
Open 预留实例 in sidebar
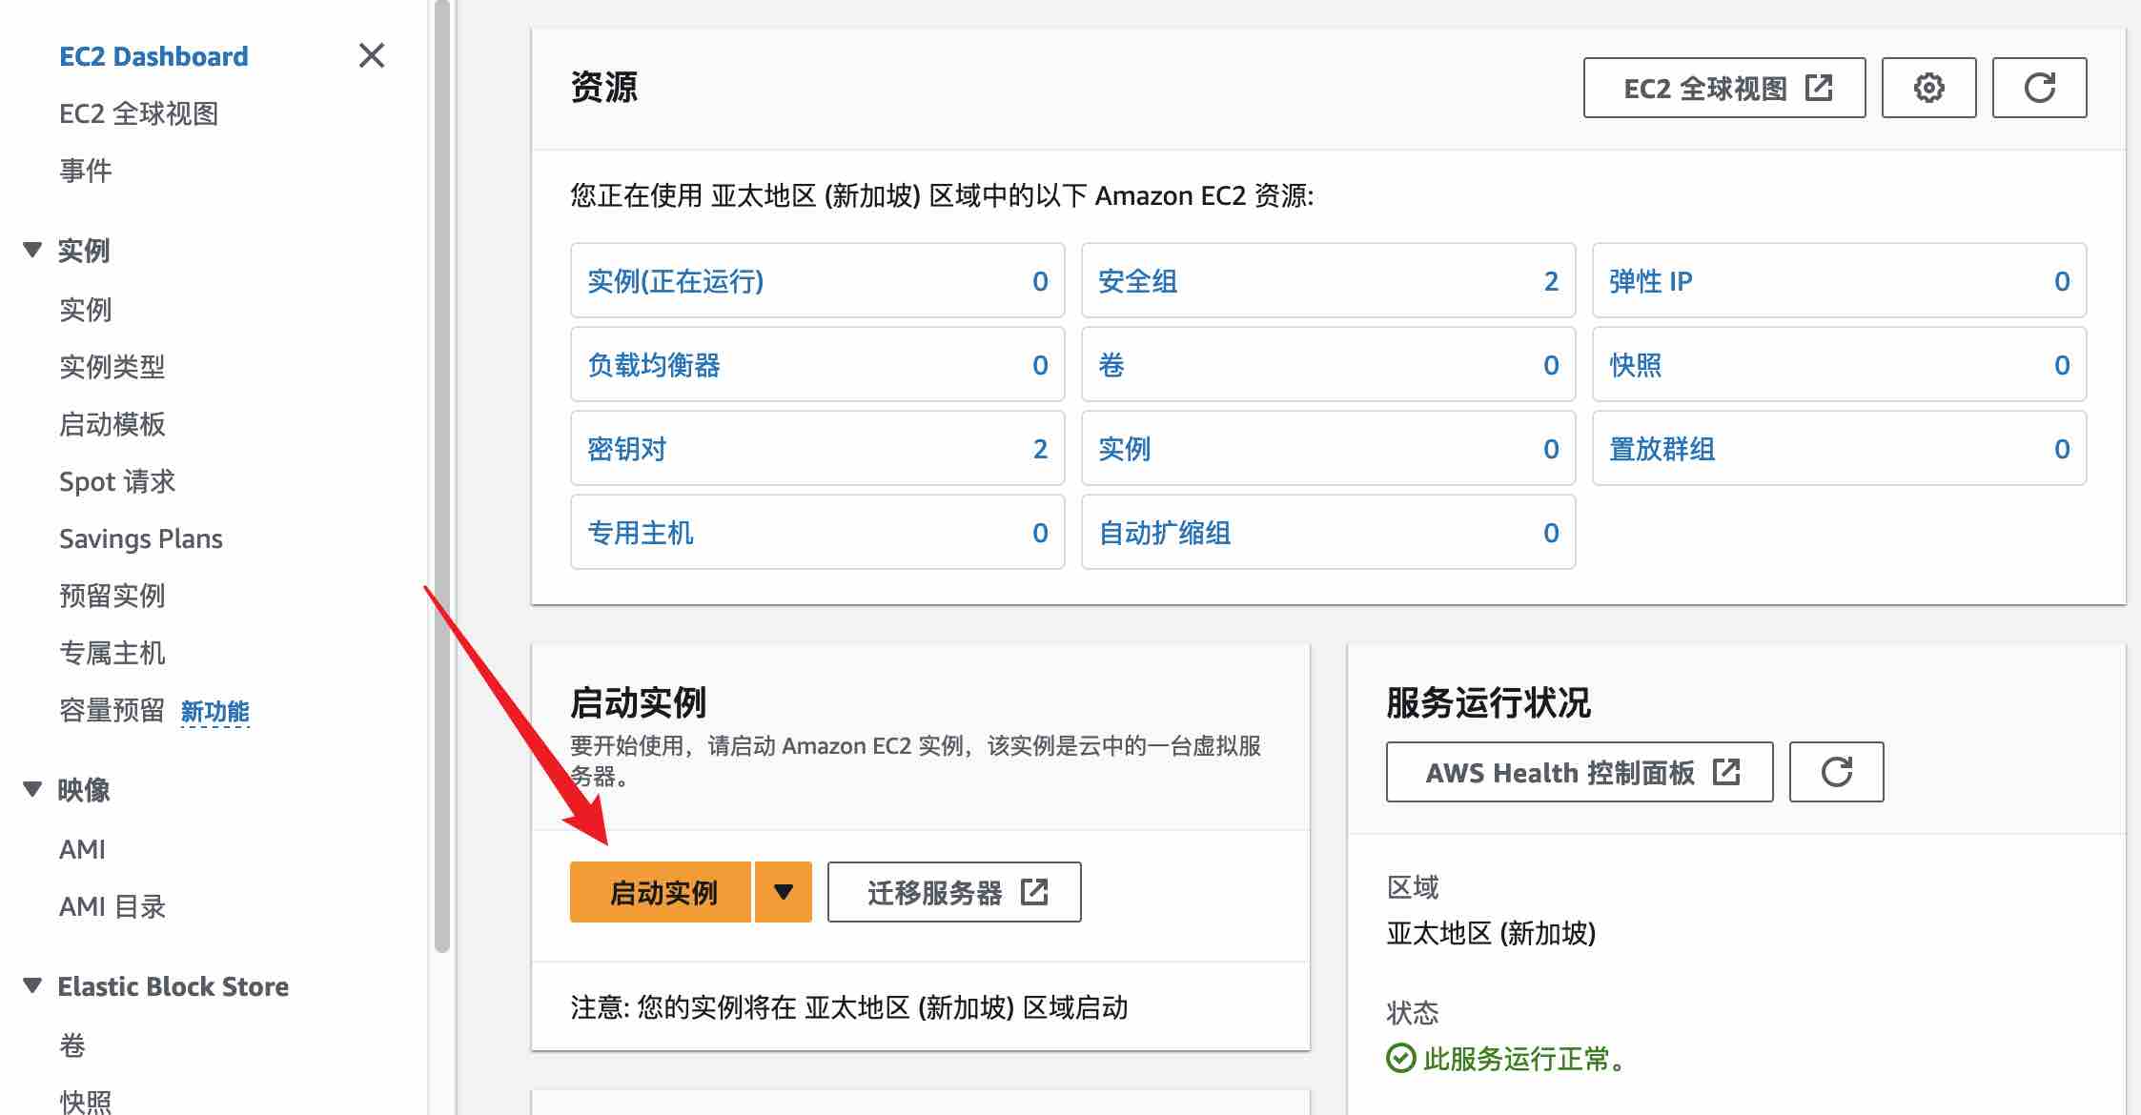[x=112, y=596]
